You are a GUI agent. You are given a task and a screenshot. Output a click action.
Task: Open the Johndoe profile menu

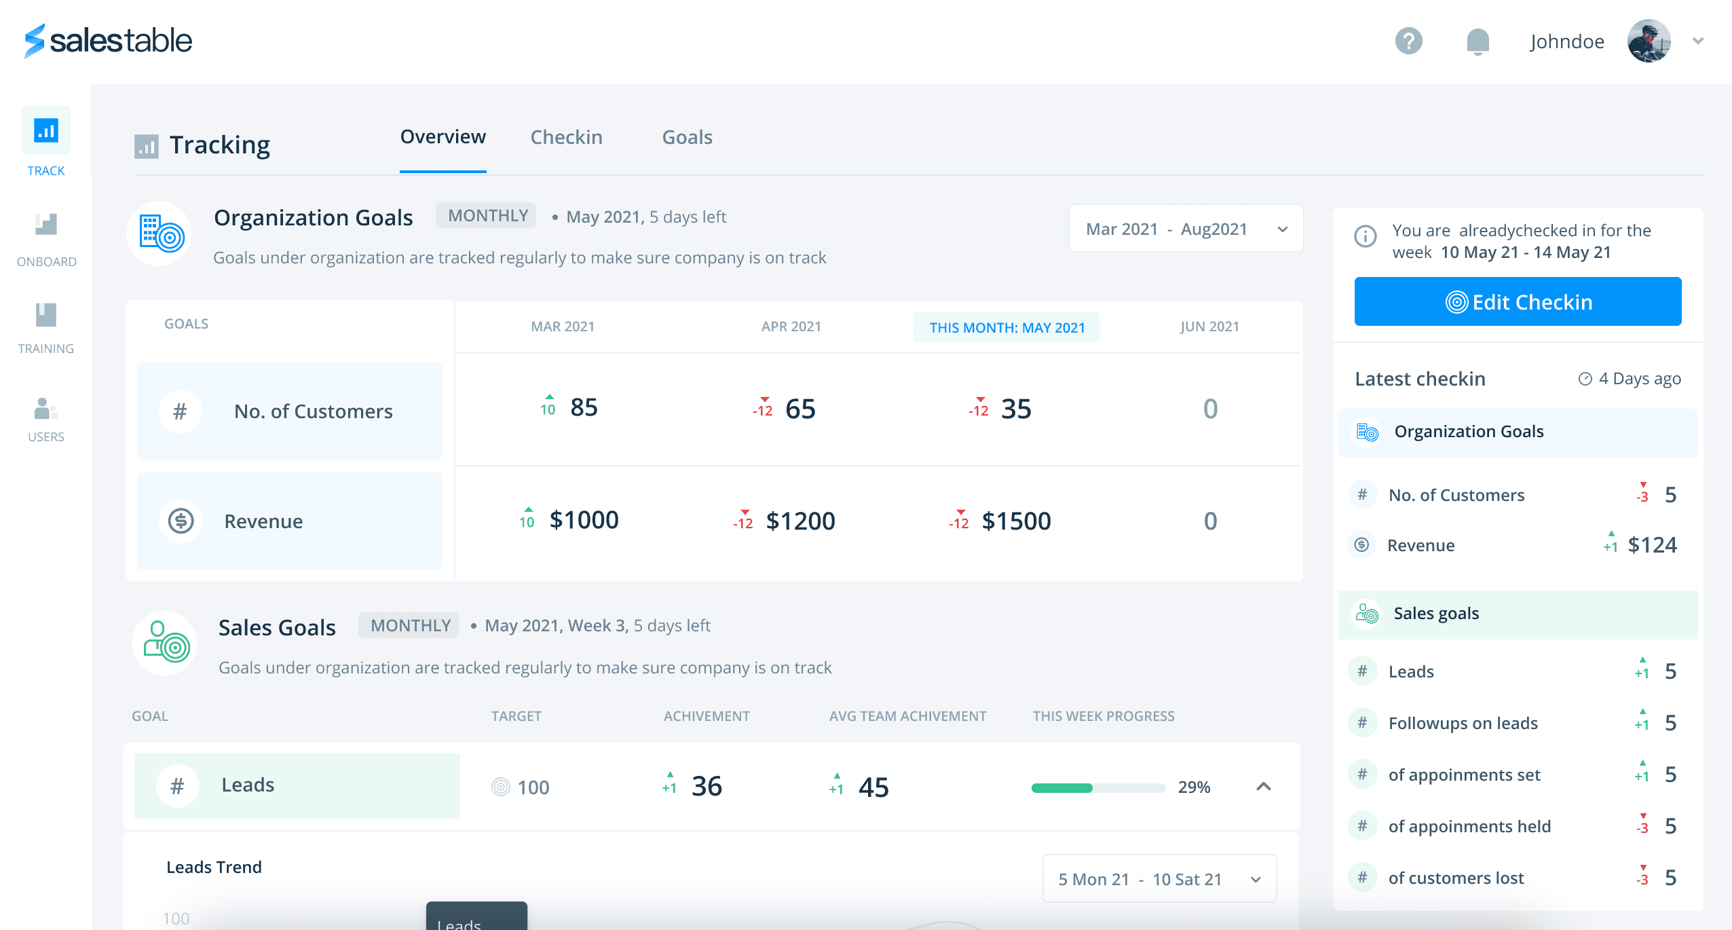[1566, 41]
